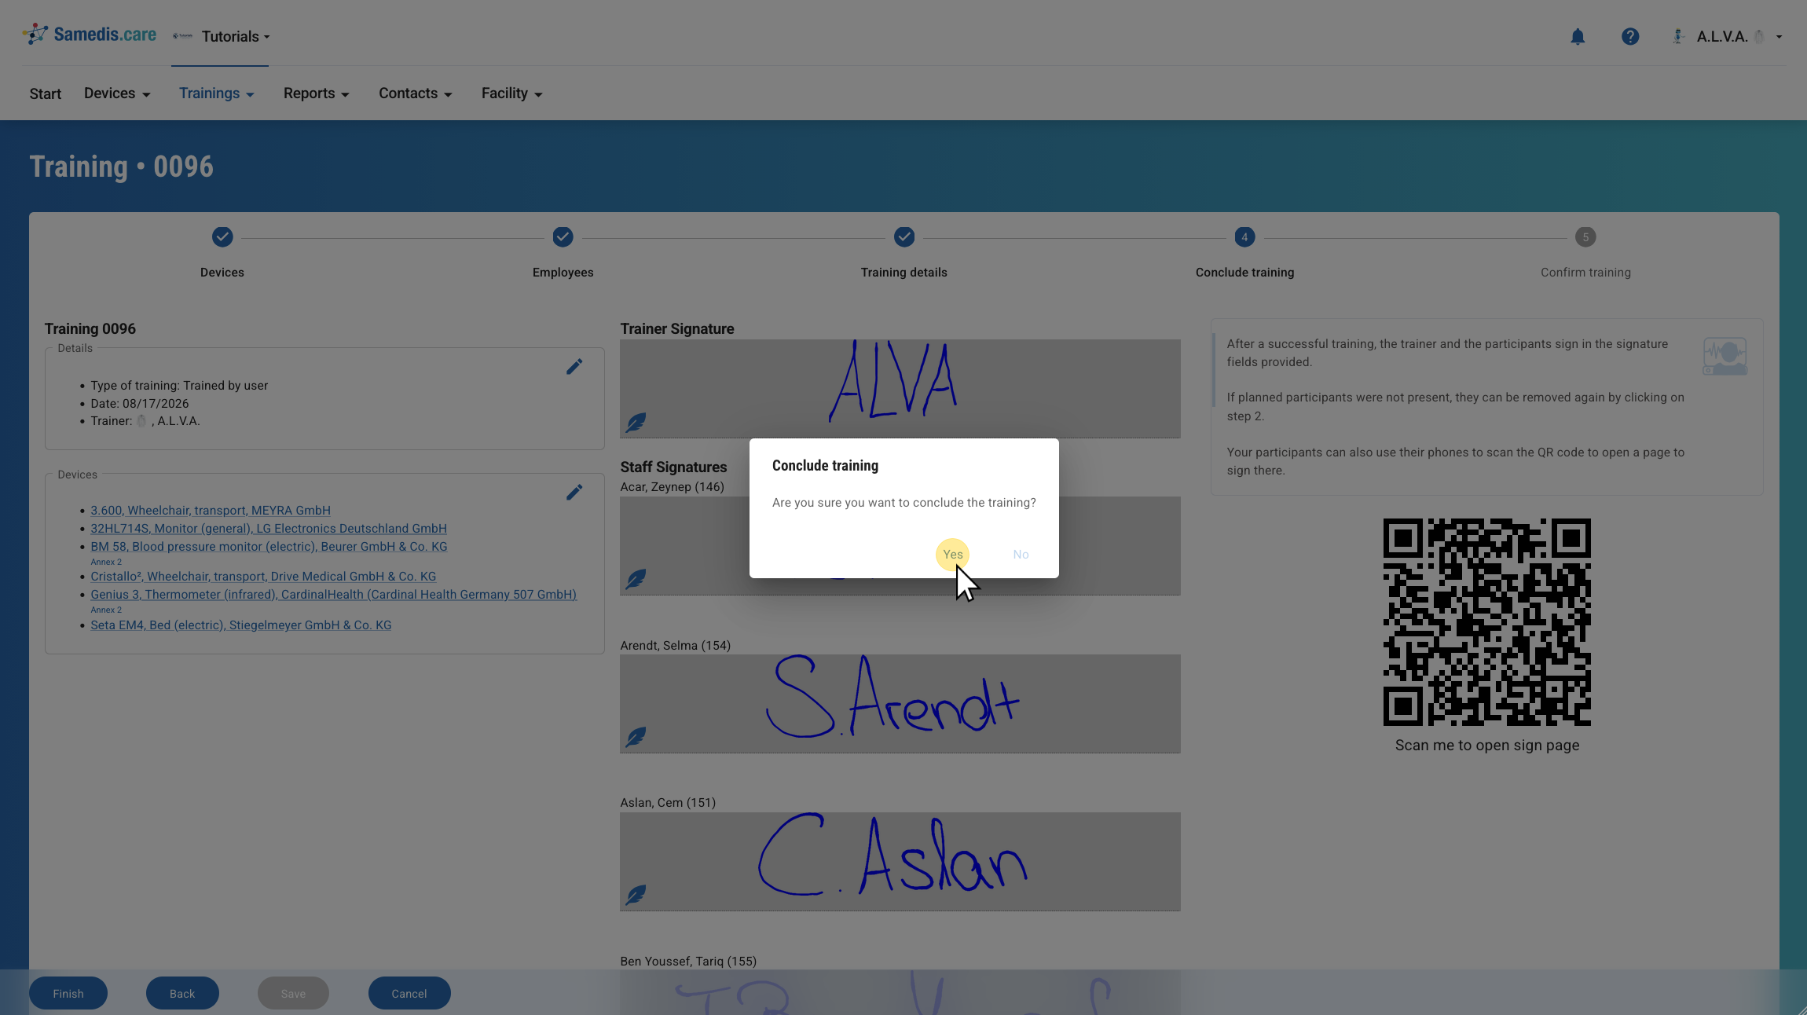Image resolution: width=1807 pixels, height=1015 pixels.
Task: Click the Confirm training step label
Action: point(1585,273)
